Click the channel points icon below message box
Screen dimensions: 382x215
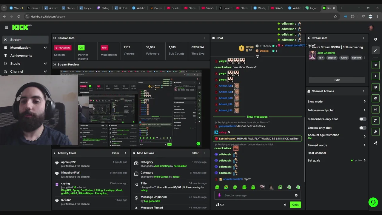(220, 205)
